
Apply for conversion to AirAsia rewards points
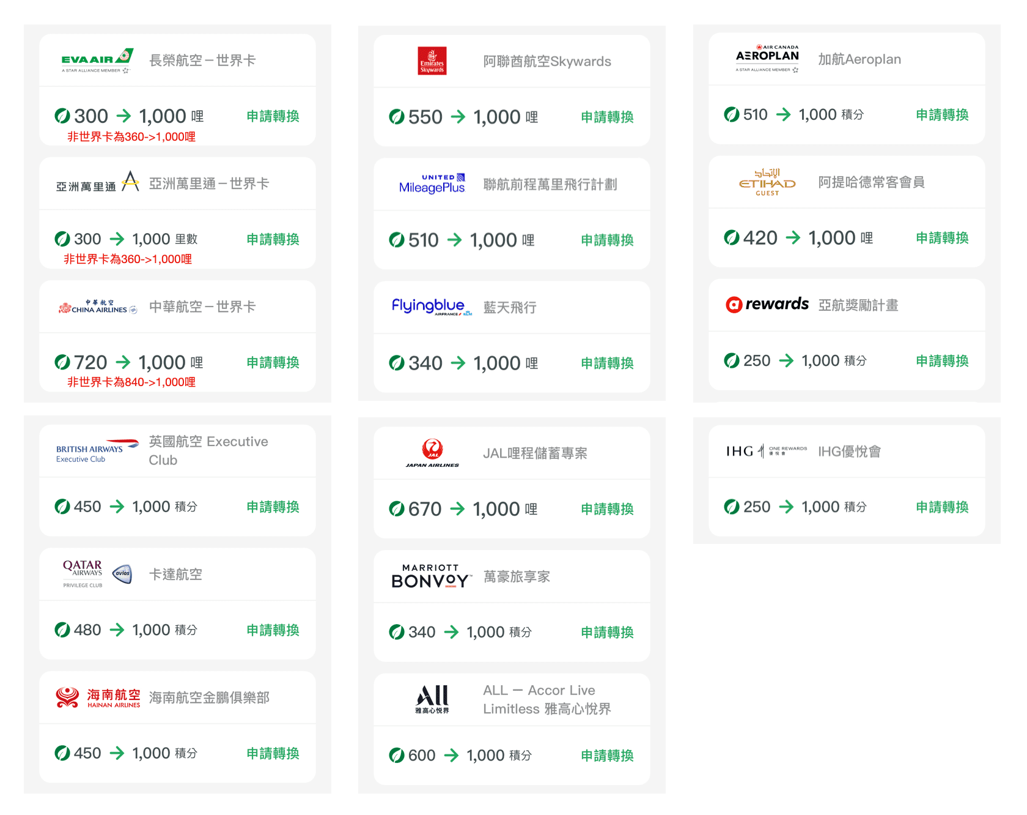[942, 360]
